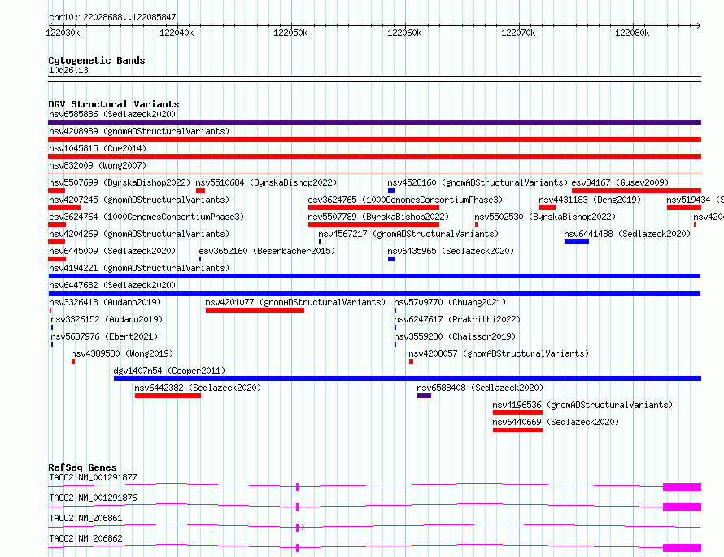Open nsv4196536 gnomAD variant label
724x557 pixels.
(582, 405)
